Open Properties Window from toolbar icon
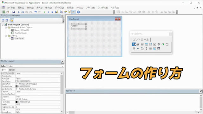 (65, 12)
